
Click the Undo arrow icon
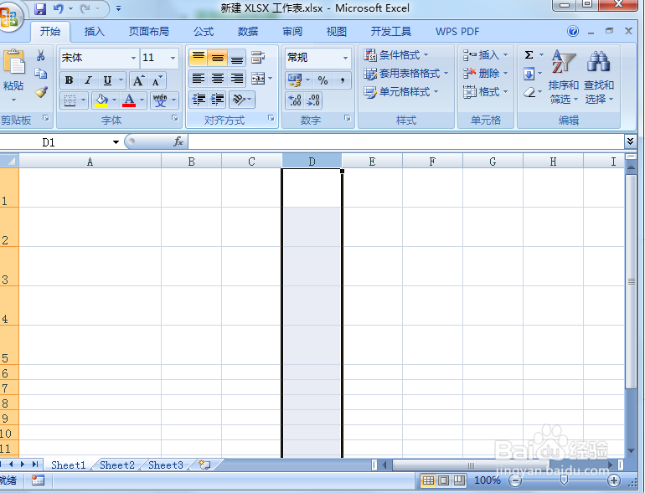(59, 8)
